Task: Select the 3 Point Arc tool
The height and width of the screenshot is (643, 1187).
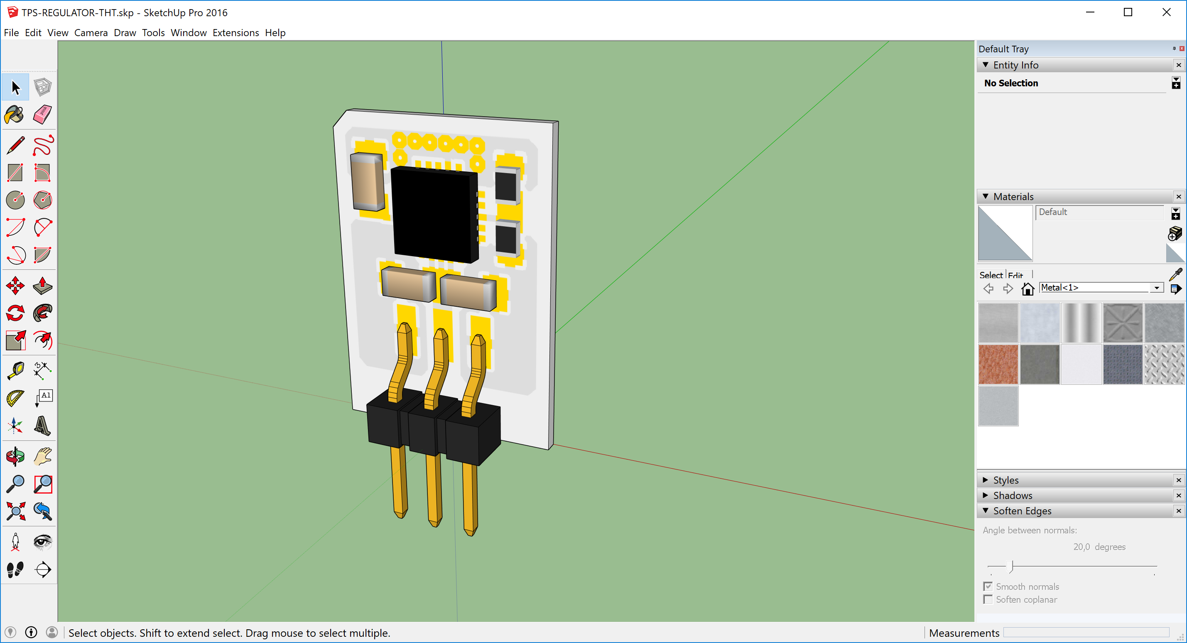Action: tap(15, 255)
